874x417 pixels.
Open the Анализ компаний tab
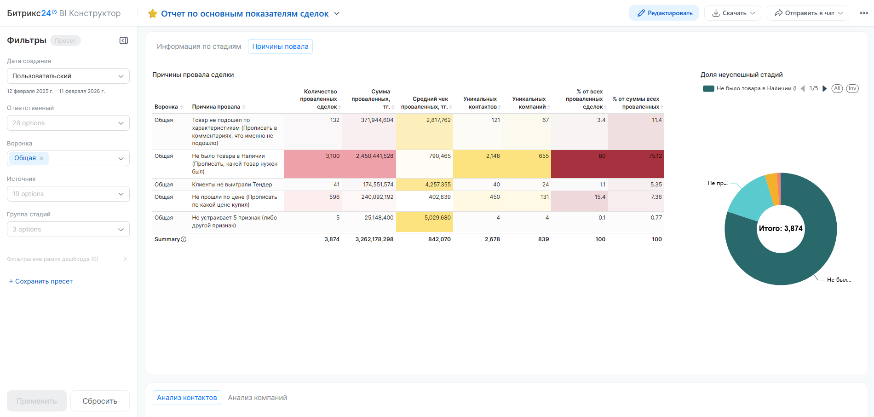pyautogui.click(x=258, y=398)
